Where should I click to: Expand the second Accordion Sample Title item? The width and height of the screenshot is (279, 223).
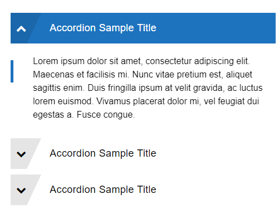pos(143,153)
